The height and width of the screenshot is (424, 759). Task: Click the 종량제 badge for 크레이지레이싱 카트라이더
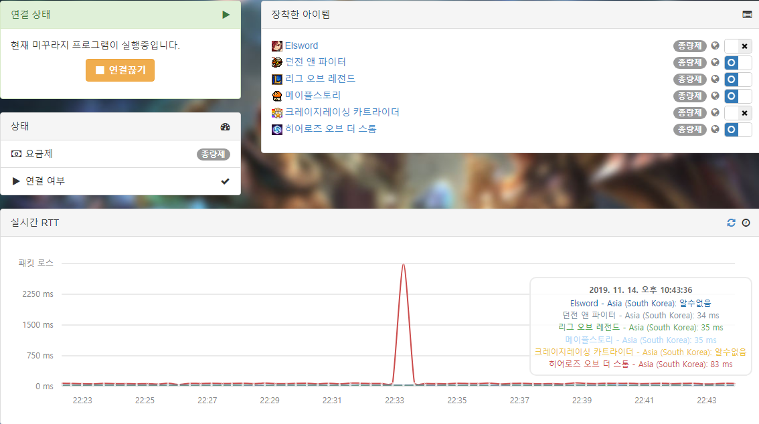pyautogui.click(x=690, y=112)
